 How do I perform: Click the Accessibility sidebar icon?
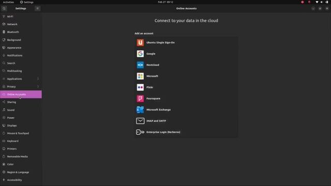click(4, 180)
